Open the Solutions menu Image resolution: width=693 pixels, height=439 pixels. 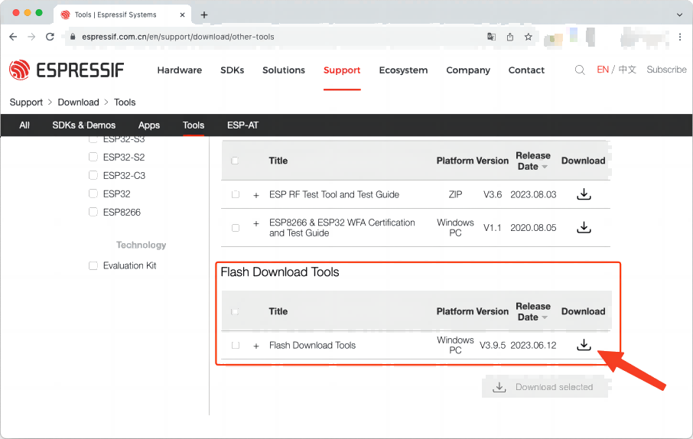tap(284, 70)
